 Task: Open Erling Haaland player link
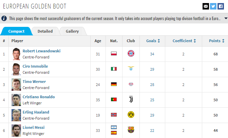tap(36, 112)
